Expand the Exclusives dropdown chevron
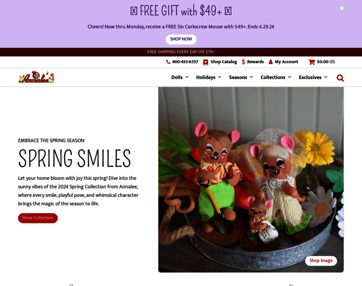The width and height of the screenshot is (362, 286). click(x=325, y=77)
